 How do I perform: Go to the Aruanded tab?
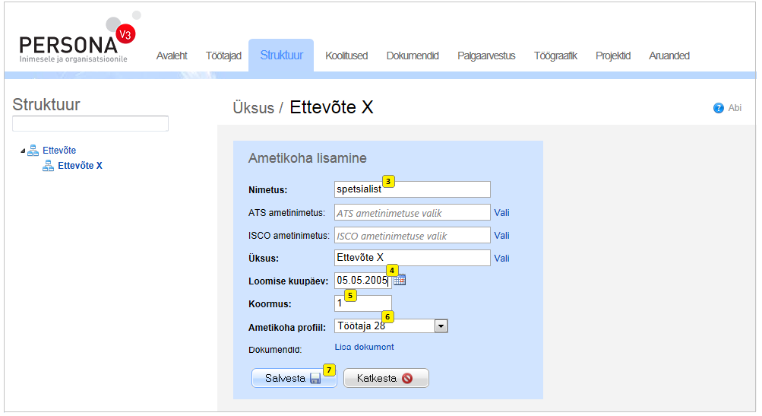tap(669, 56)
